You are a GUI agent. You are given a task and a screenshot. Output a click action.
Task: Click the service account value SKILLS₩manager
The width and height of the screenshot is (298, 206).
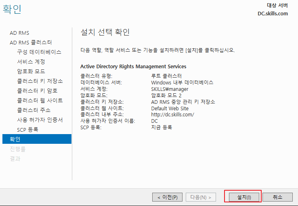click(x=170, y=89)
